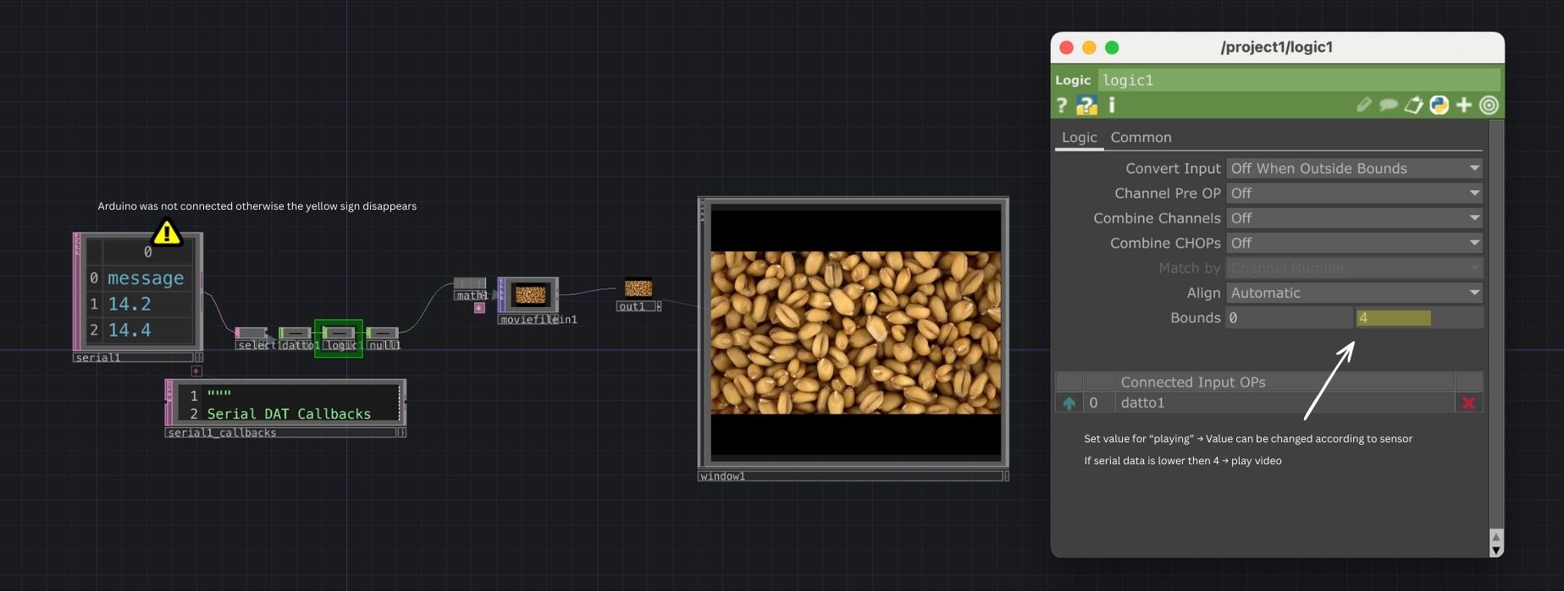Image resolution: width=1564 pixels, height=592 pixels.
Task: Click the logic1 operator name field
Action: click(1298, 80)
